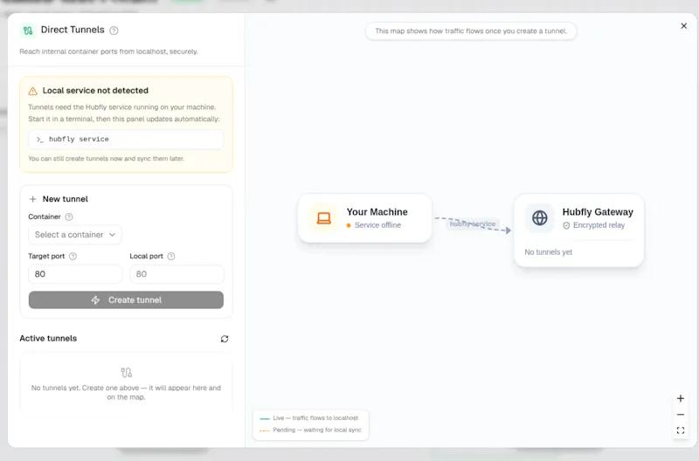
Task: Show Local port help tooltip
Action: coord(171,256)
